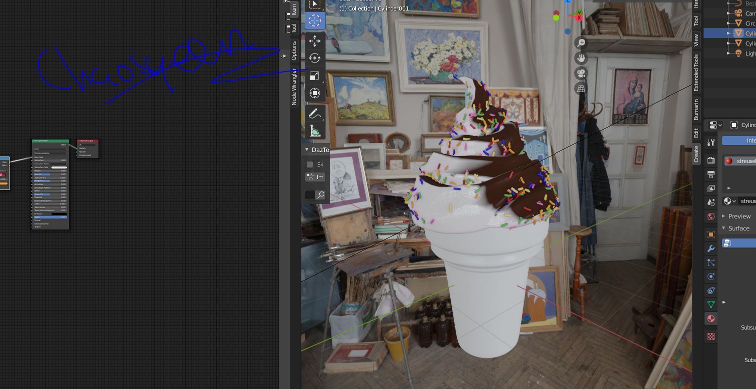Image resolution: width=756 pixels, height=389 pixels.
Task: Open the material browse dropdown
Action: pos(730,200)
